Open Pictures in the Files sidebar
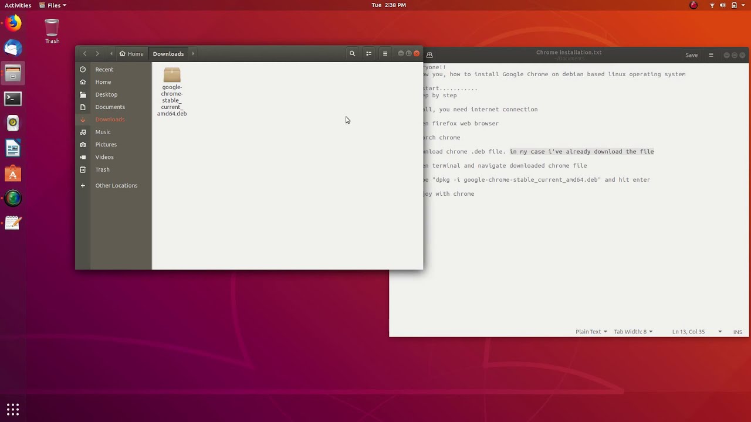 click(x=113, y=144)
